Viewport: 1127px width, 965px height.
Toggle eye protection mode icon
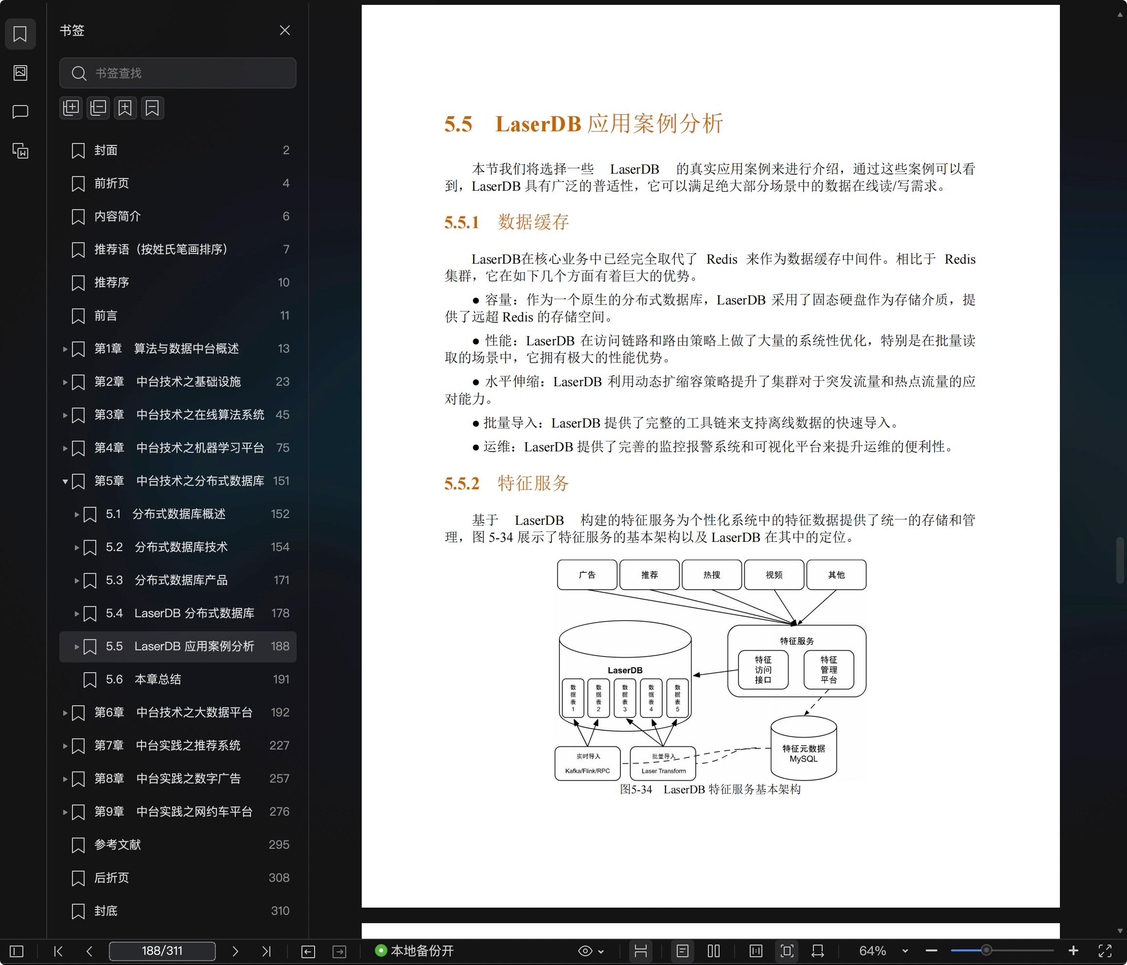click(585, 951)
